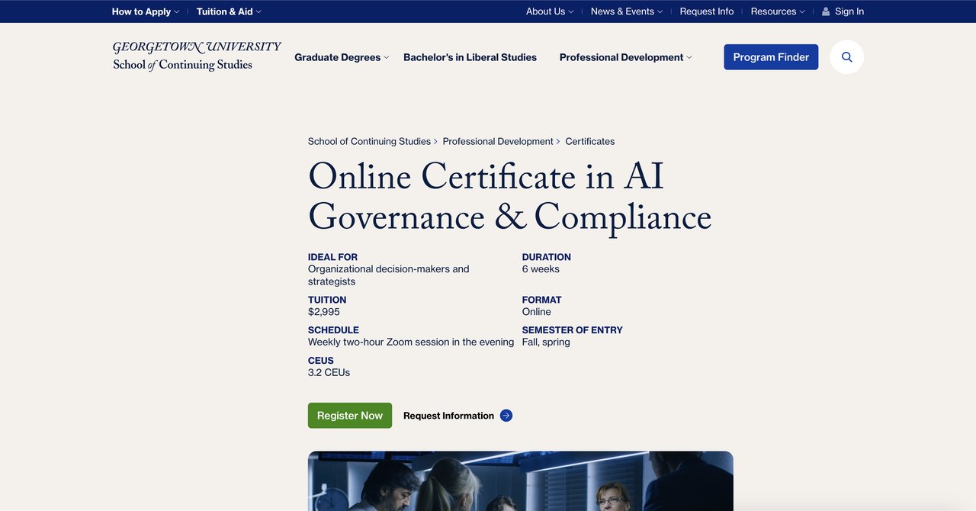Viewport: 976px width, 511px height.
Task: Expand the How to Apply menu
Action: (x=146, y=11)
